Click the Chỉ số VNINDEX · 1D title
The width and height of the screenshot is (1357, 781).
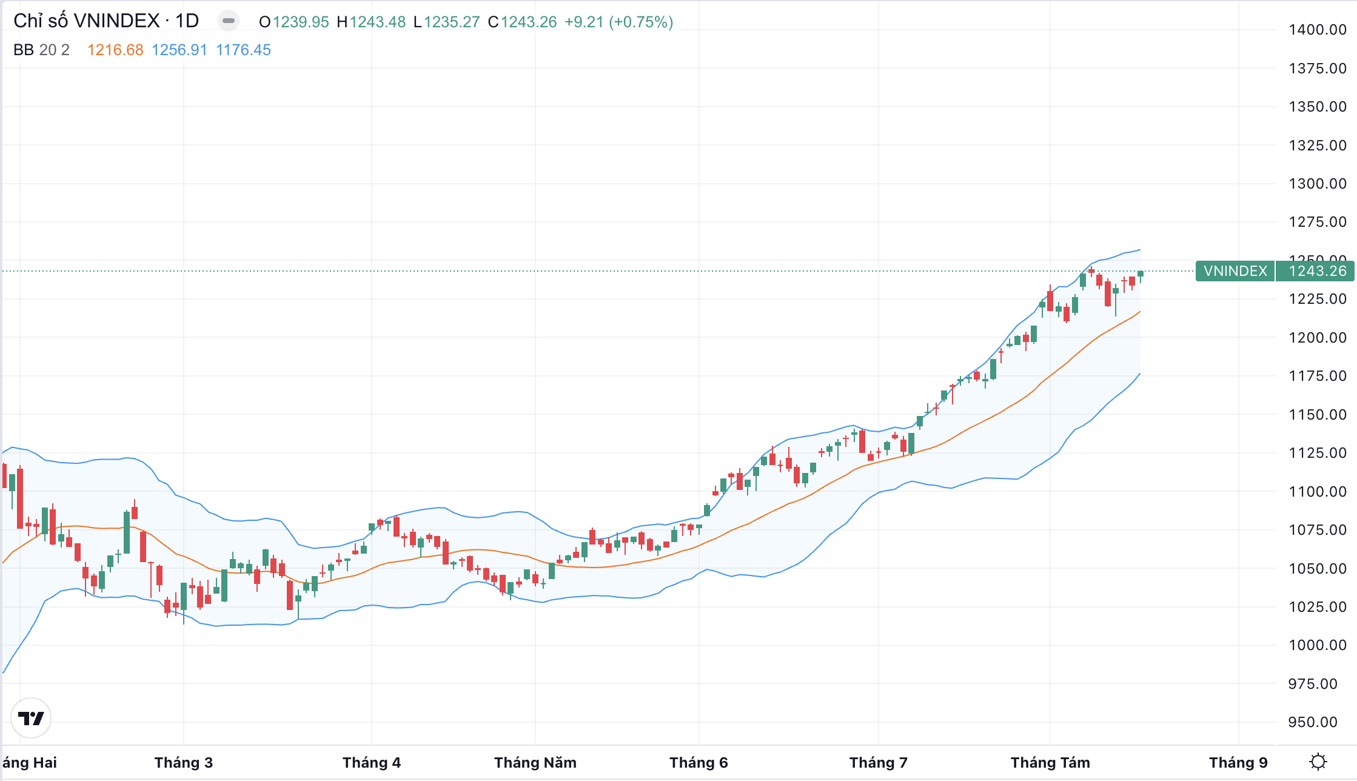(106, 21)
